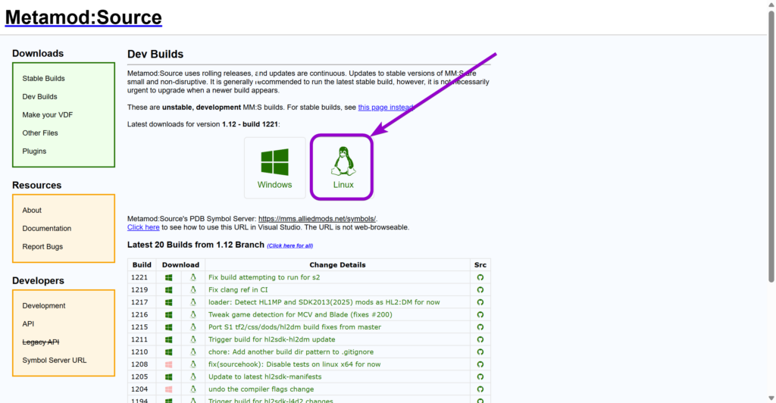Download Windows build 1210

coord(169,352)
